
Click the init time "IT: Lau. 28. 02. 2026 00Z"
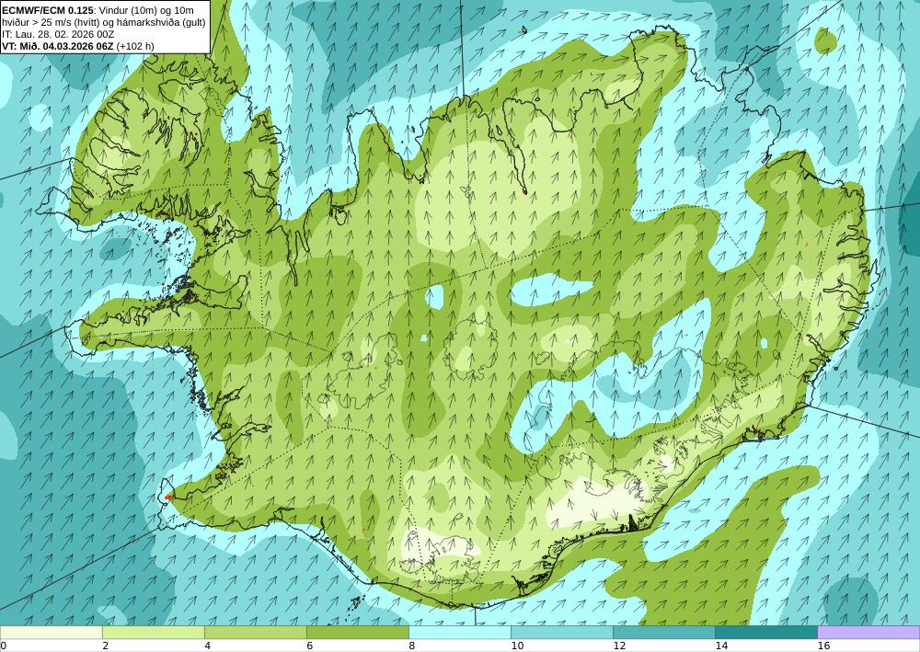[x=58, y=34]
